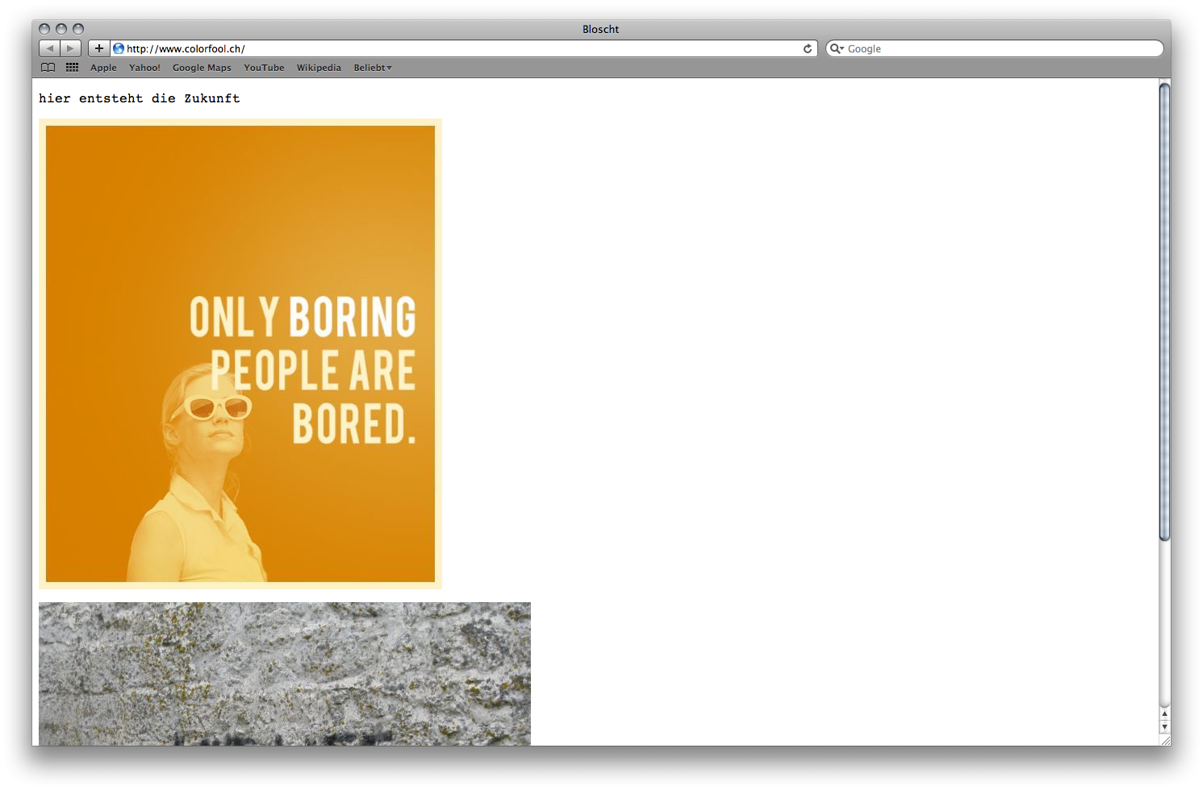Click into the Google search field
This screenshot has width=1203, height=790.
coord(1000,48)
